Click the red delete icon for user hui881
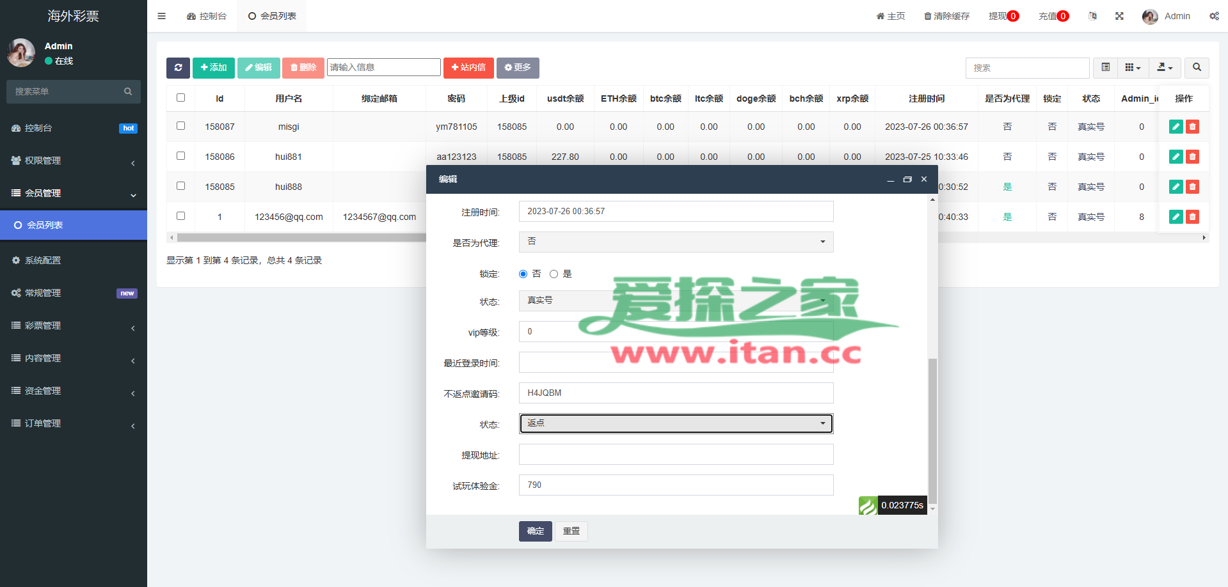 click(1192, 157)
